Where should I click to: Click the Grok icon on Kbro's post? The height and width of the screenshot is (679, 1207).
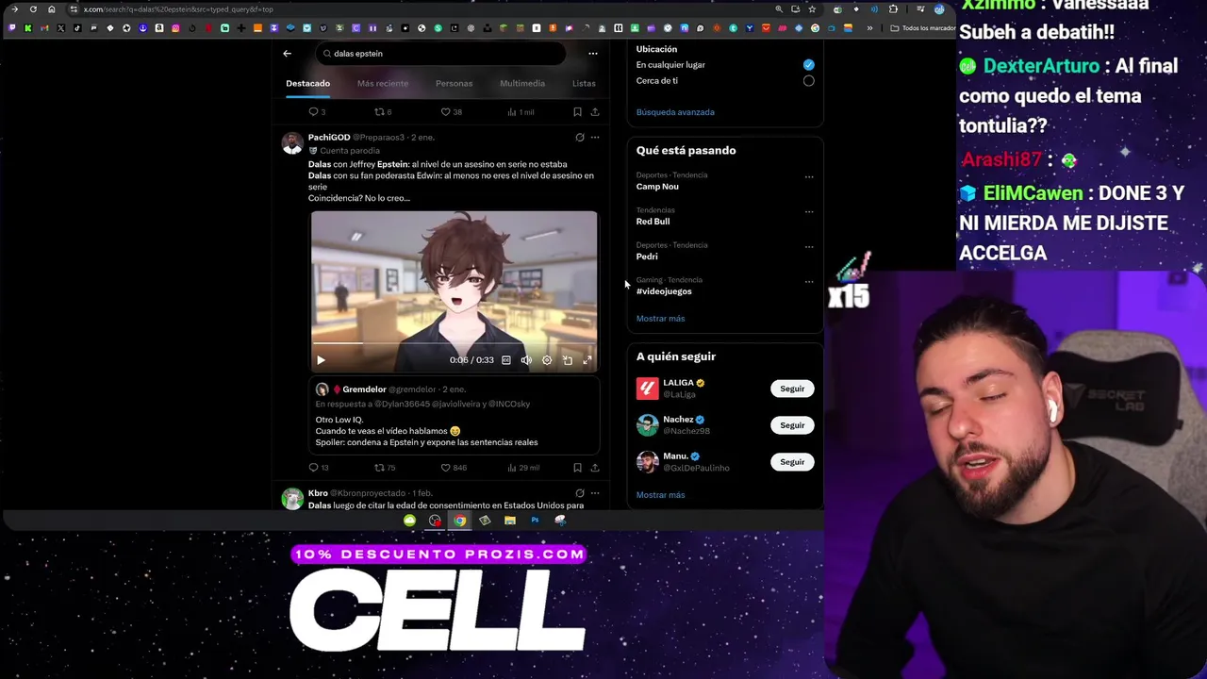pos(580,493)
